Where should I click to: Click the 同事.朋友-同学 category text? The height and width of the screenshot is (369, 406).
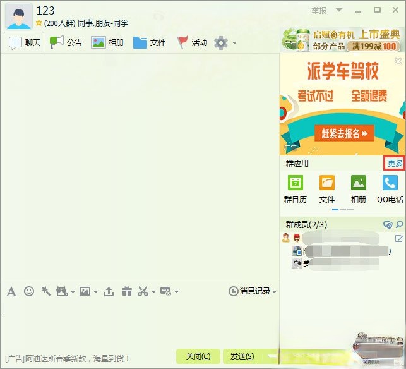[103, 23]
